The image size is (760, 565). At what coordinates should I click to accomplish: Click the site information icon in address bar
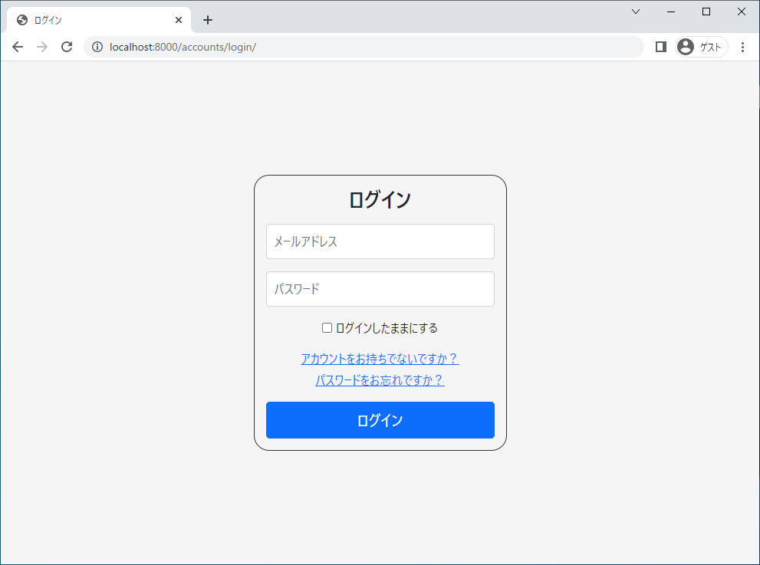(97, 47)
